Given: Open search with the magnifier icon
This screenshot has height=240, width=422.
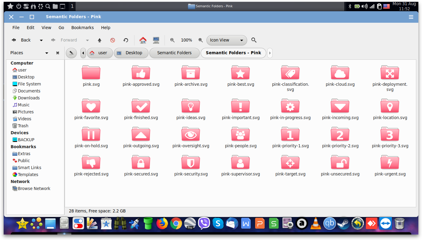Looking at the screenshot, I should 254,40.
